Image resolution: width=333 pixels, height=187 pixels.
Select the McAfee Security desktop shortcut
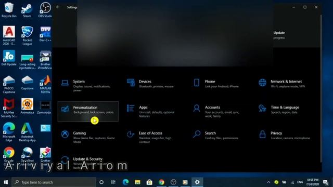(9, 108)
